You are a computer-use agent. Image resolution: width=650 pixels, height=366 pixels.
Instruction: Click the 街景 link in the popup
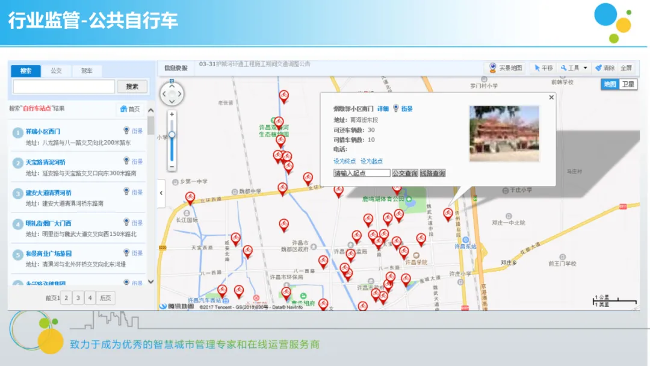[x=407, y=108]
